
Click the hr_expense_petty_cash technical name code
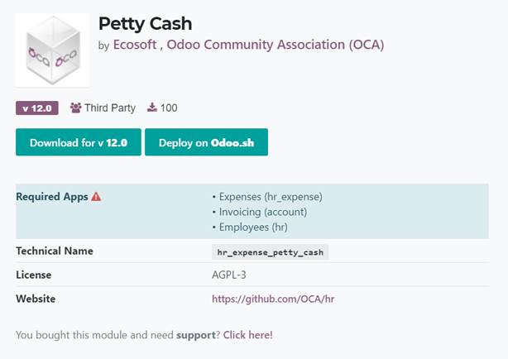tap(270, 252)
